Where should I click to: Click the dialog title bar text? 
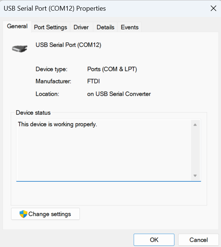click(x=55, y=8)
